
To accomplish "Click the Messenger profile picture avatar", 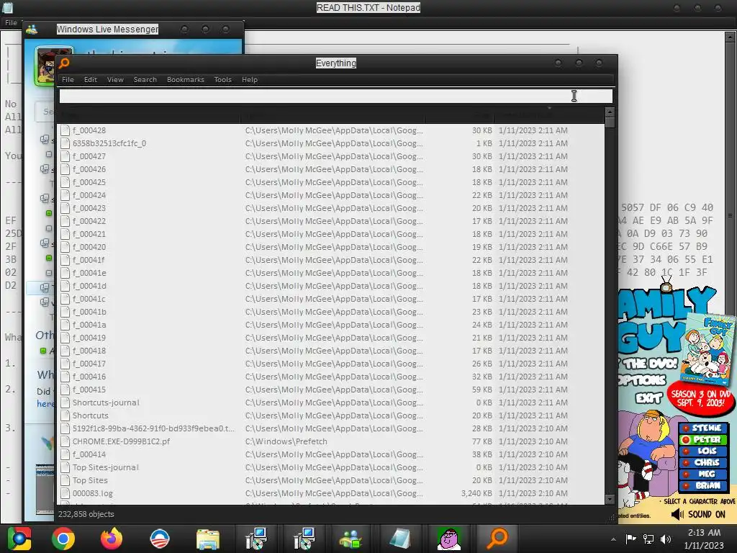I will coord(45,66).
